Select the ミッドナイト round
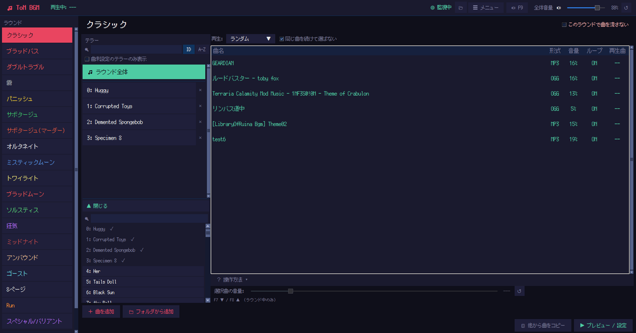The width and height of the screenshot is (636, 333). click(37, 241)
